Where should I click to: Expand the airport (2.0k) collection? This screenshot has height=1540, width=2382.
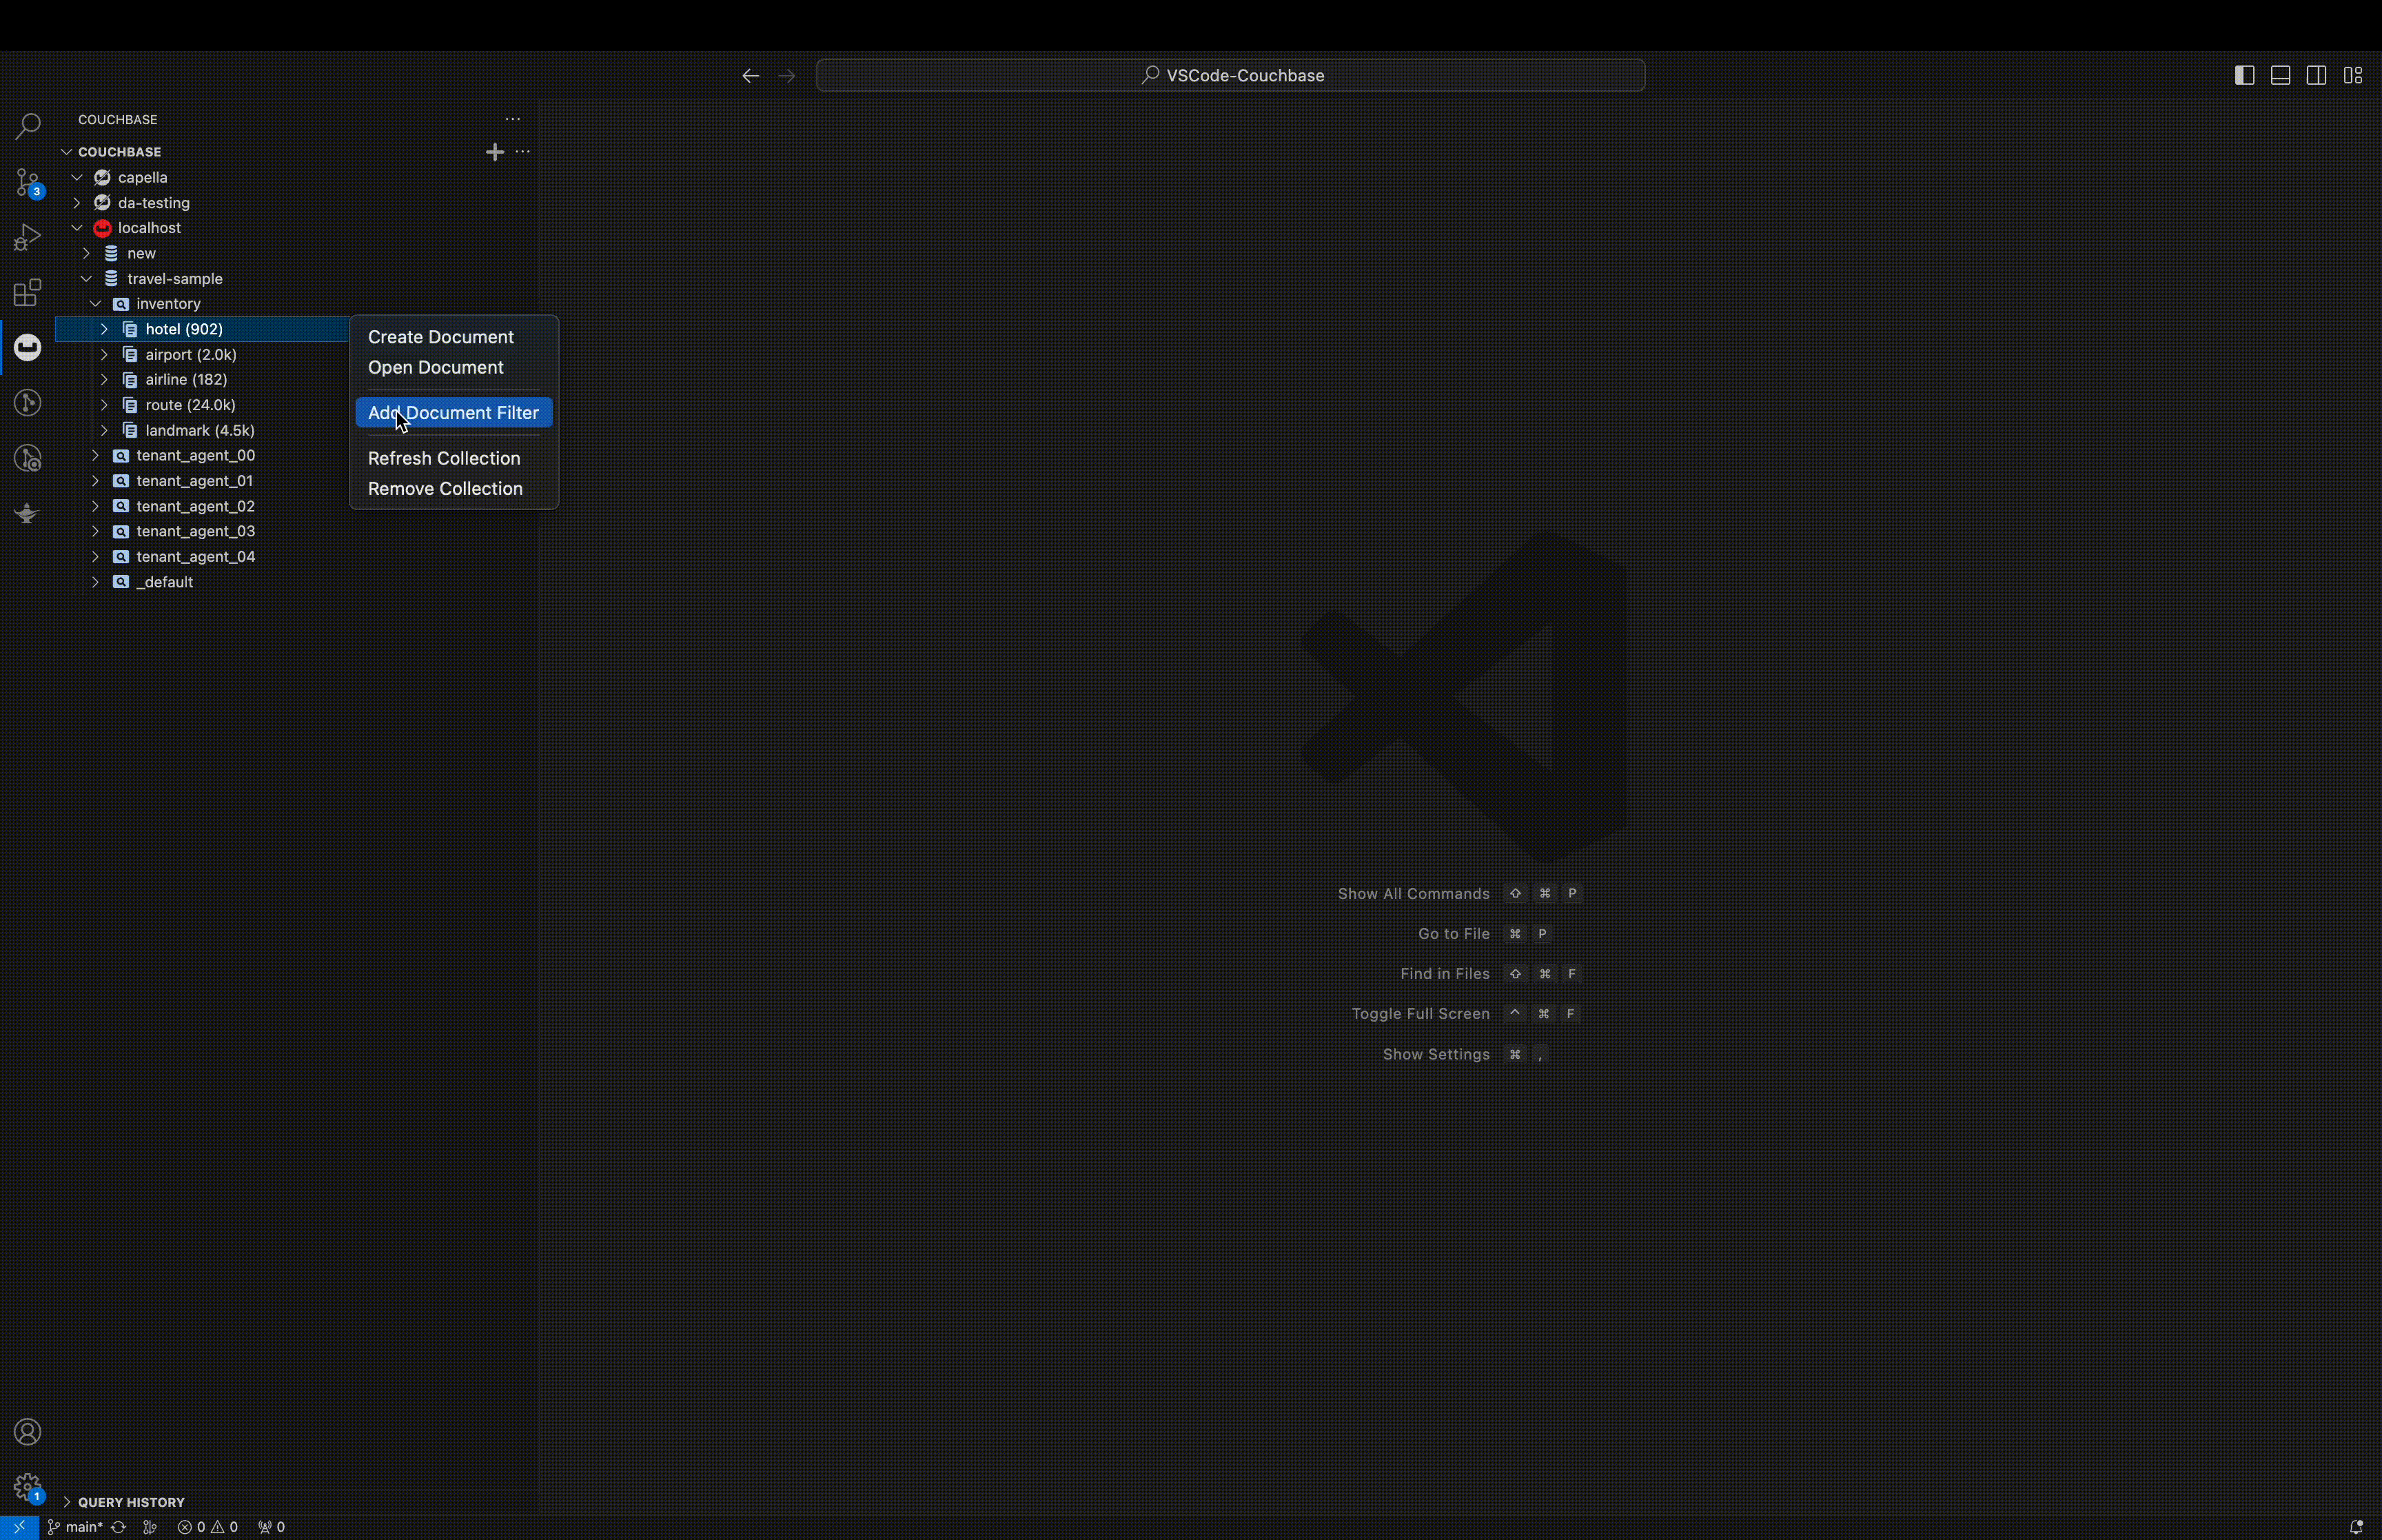104,354
